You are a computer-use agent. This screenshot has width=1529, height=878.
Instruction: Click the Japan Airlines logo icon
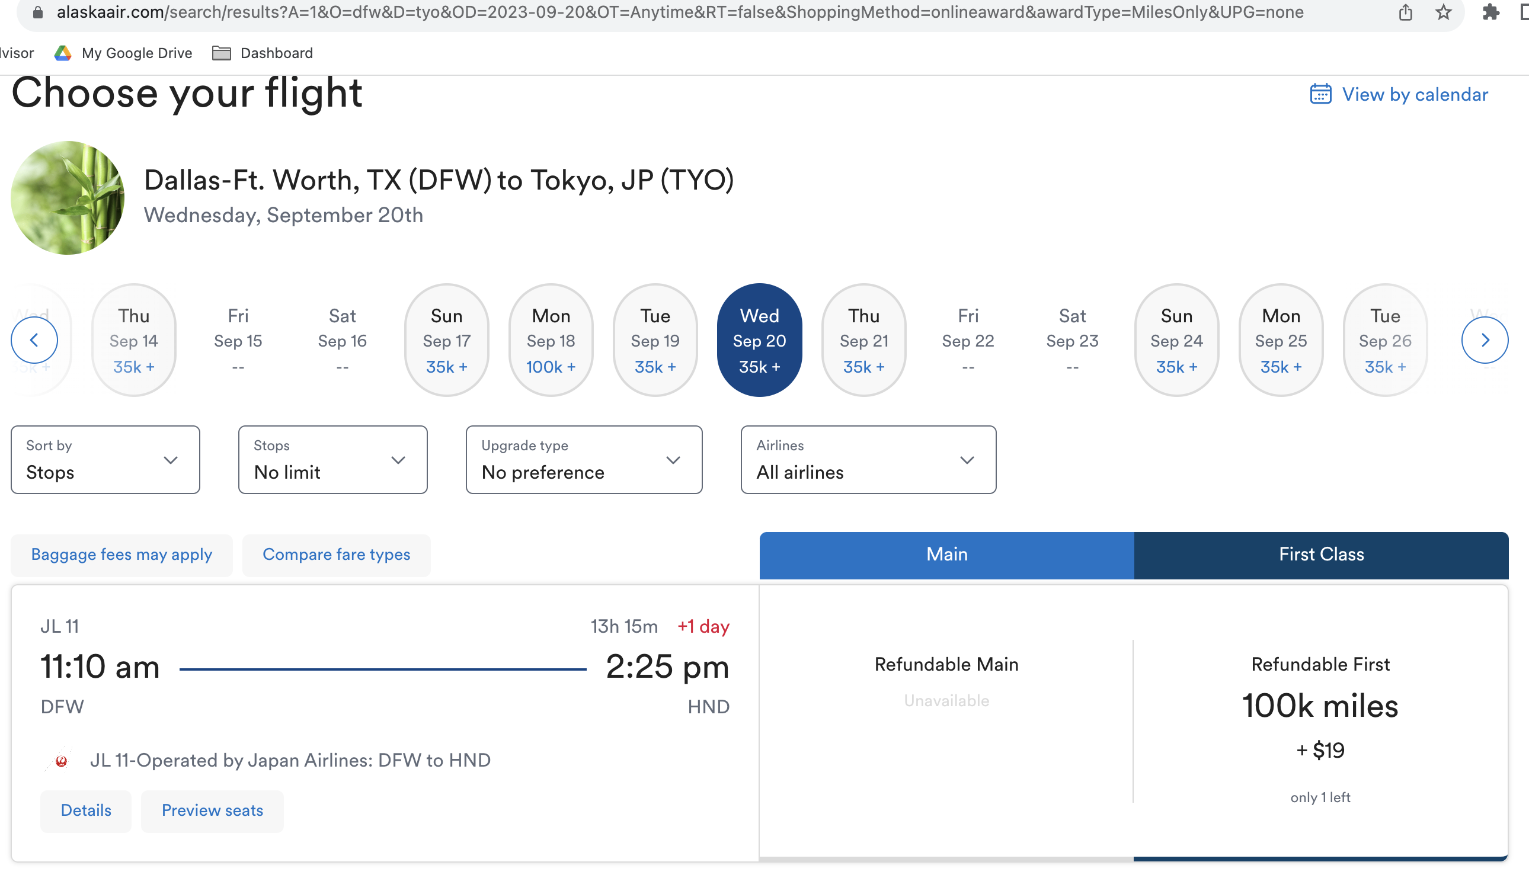[60, 761]
